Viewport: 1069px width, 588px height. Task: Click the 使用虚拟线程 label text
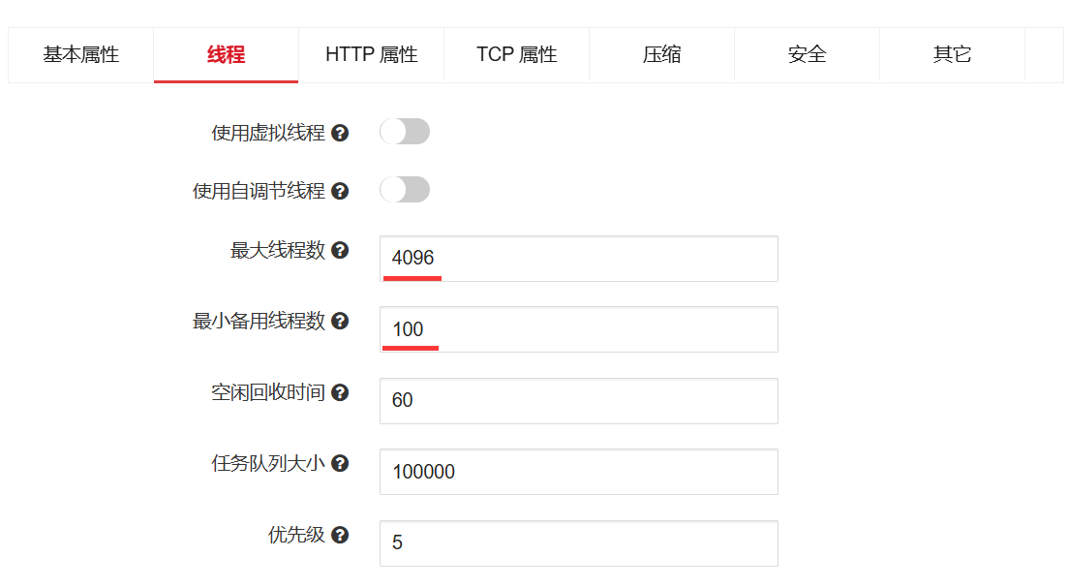point(268,133)
